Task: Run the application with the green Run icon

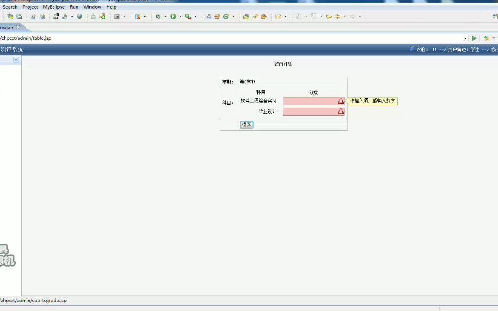Action: point(173,16)
